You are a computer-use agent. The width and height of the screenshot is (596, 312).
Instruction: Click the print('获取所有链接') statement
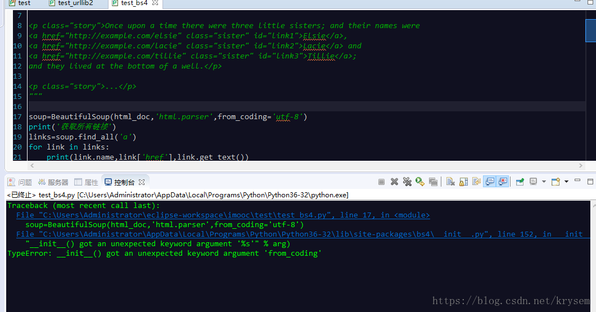pos(72,127)
